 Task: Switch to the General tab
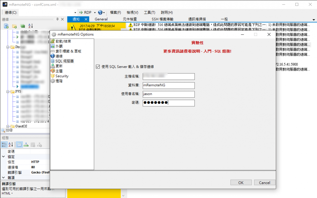click(101, 19)
